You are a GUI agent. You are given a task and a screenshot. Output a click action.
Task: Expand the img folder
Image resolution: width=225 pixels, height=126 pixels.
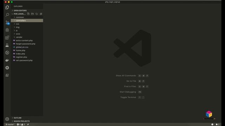tap(27, 27)
